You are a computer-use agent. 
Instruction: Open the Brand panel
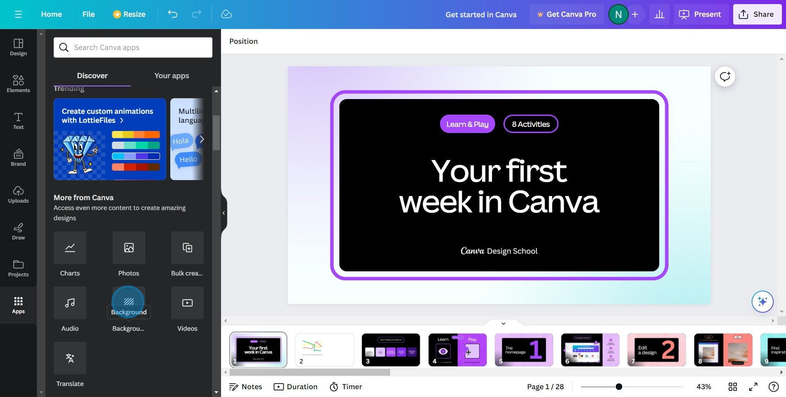point(18,158)
